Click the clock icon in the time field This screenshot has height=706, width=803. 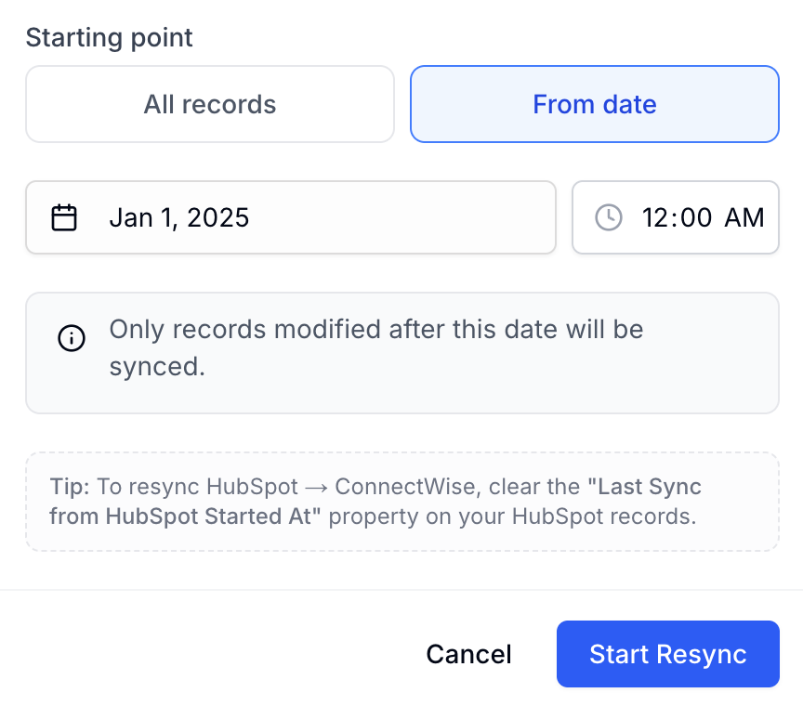[609, 217]
